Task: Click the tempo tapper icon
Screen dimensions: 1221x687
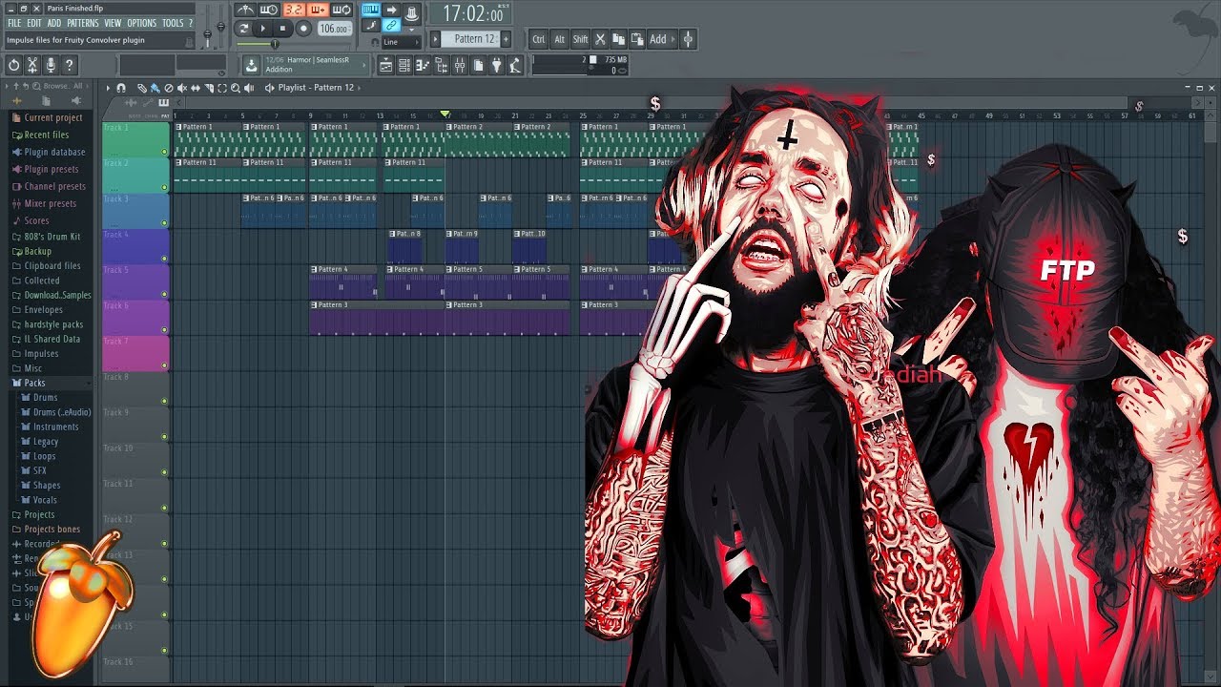Action: [515, 65]
